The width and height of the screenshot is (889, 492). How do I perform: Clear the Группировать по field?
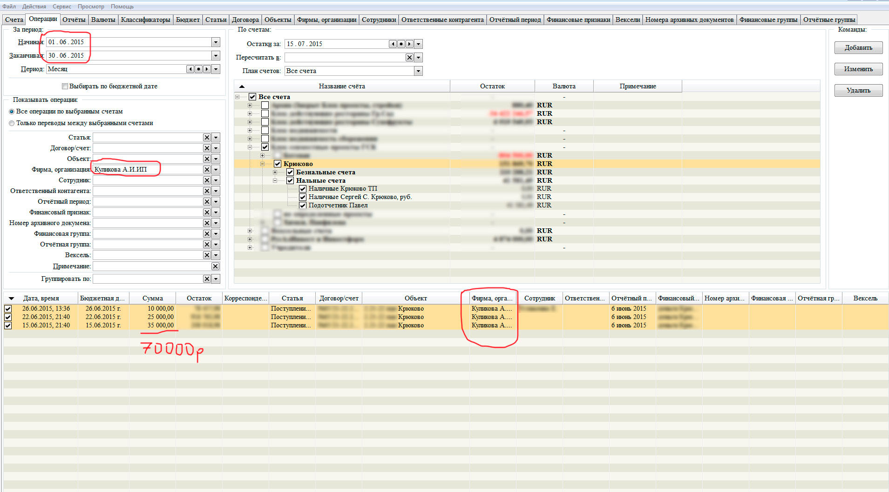207,279
